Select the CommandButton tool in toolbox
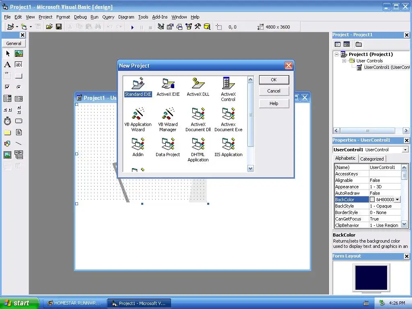 (x=19, y=76)
